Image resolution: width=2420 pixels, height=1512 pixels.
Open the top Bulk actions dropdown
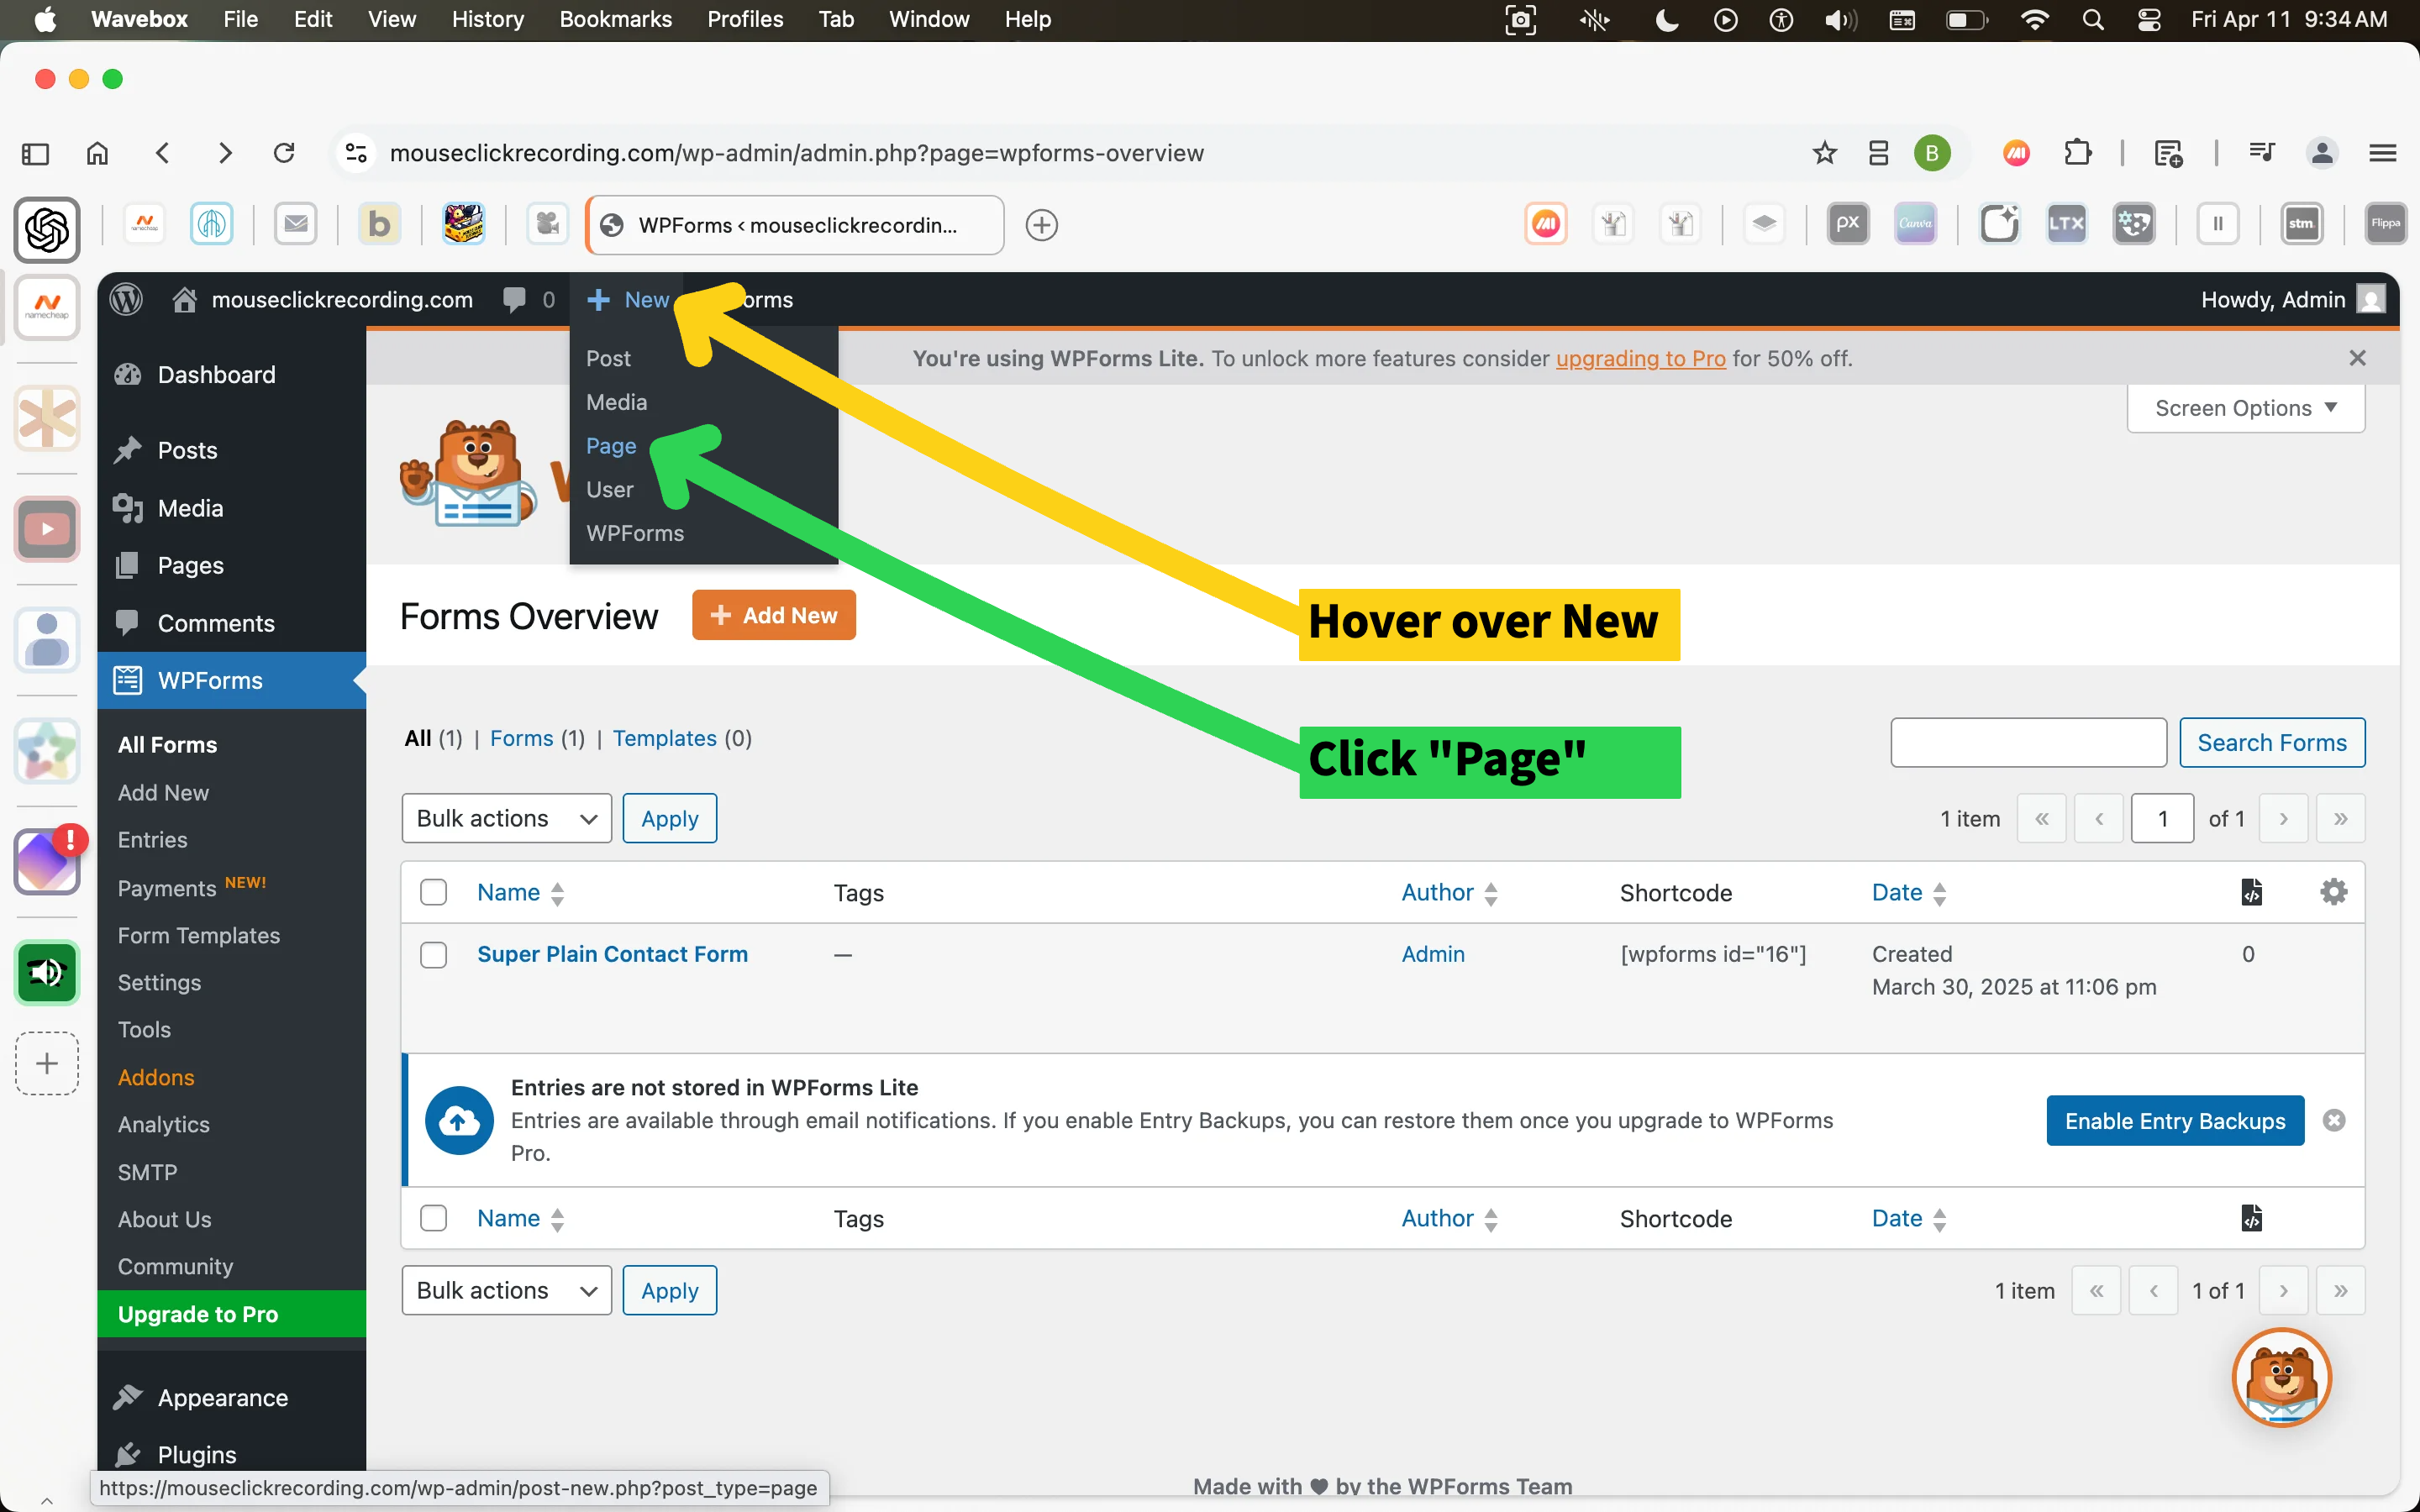[x=506, y=818]
